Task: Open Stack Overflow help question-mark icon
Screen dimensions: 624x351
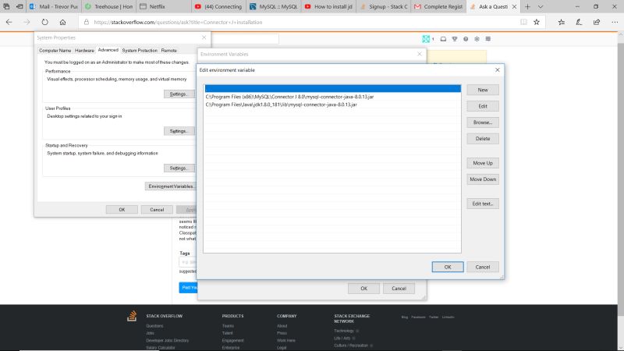Action: [466, 39]
